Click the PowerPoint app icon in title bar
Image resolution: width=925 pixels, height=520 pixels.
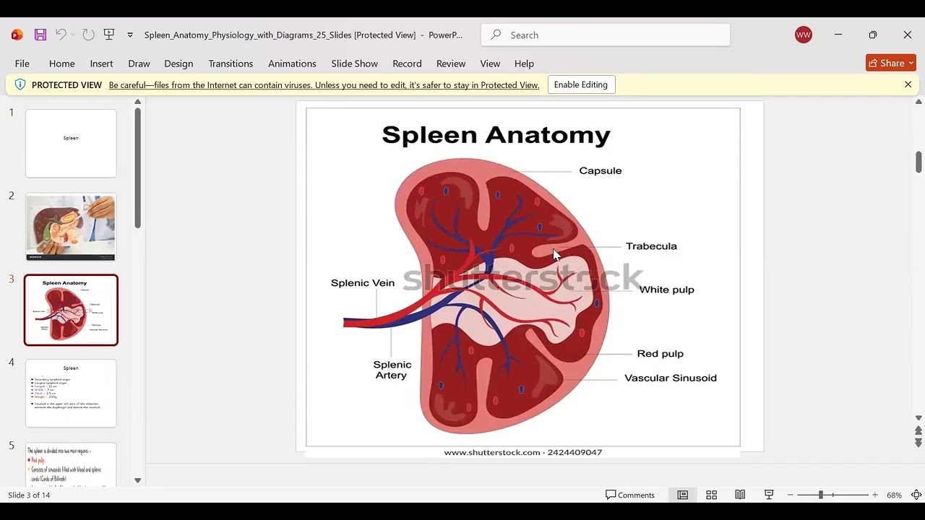coord(17,35)
